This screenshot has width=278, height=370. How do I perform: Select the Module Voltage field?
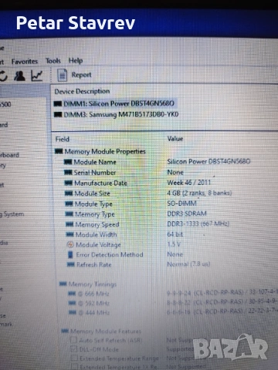pos(98,244)
